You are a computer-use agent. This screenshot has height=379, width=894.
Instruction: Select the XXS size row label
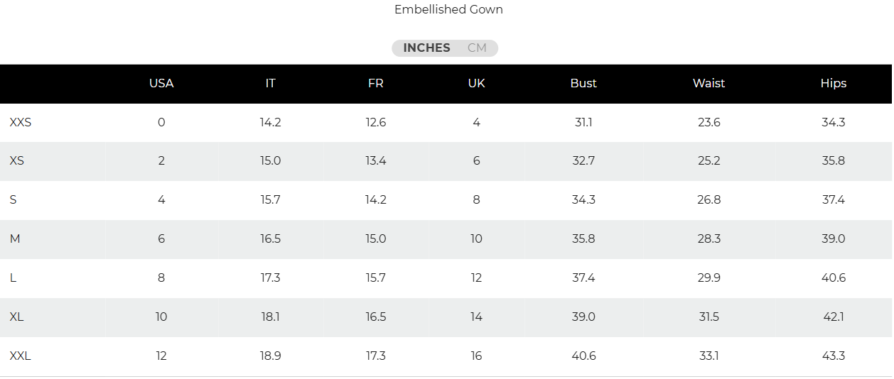click(x=21, y=122)
